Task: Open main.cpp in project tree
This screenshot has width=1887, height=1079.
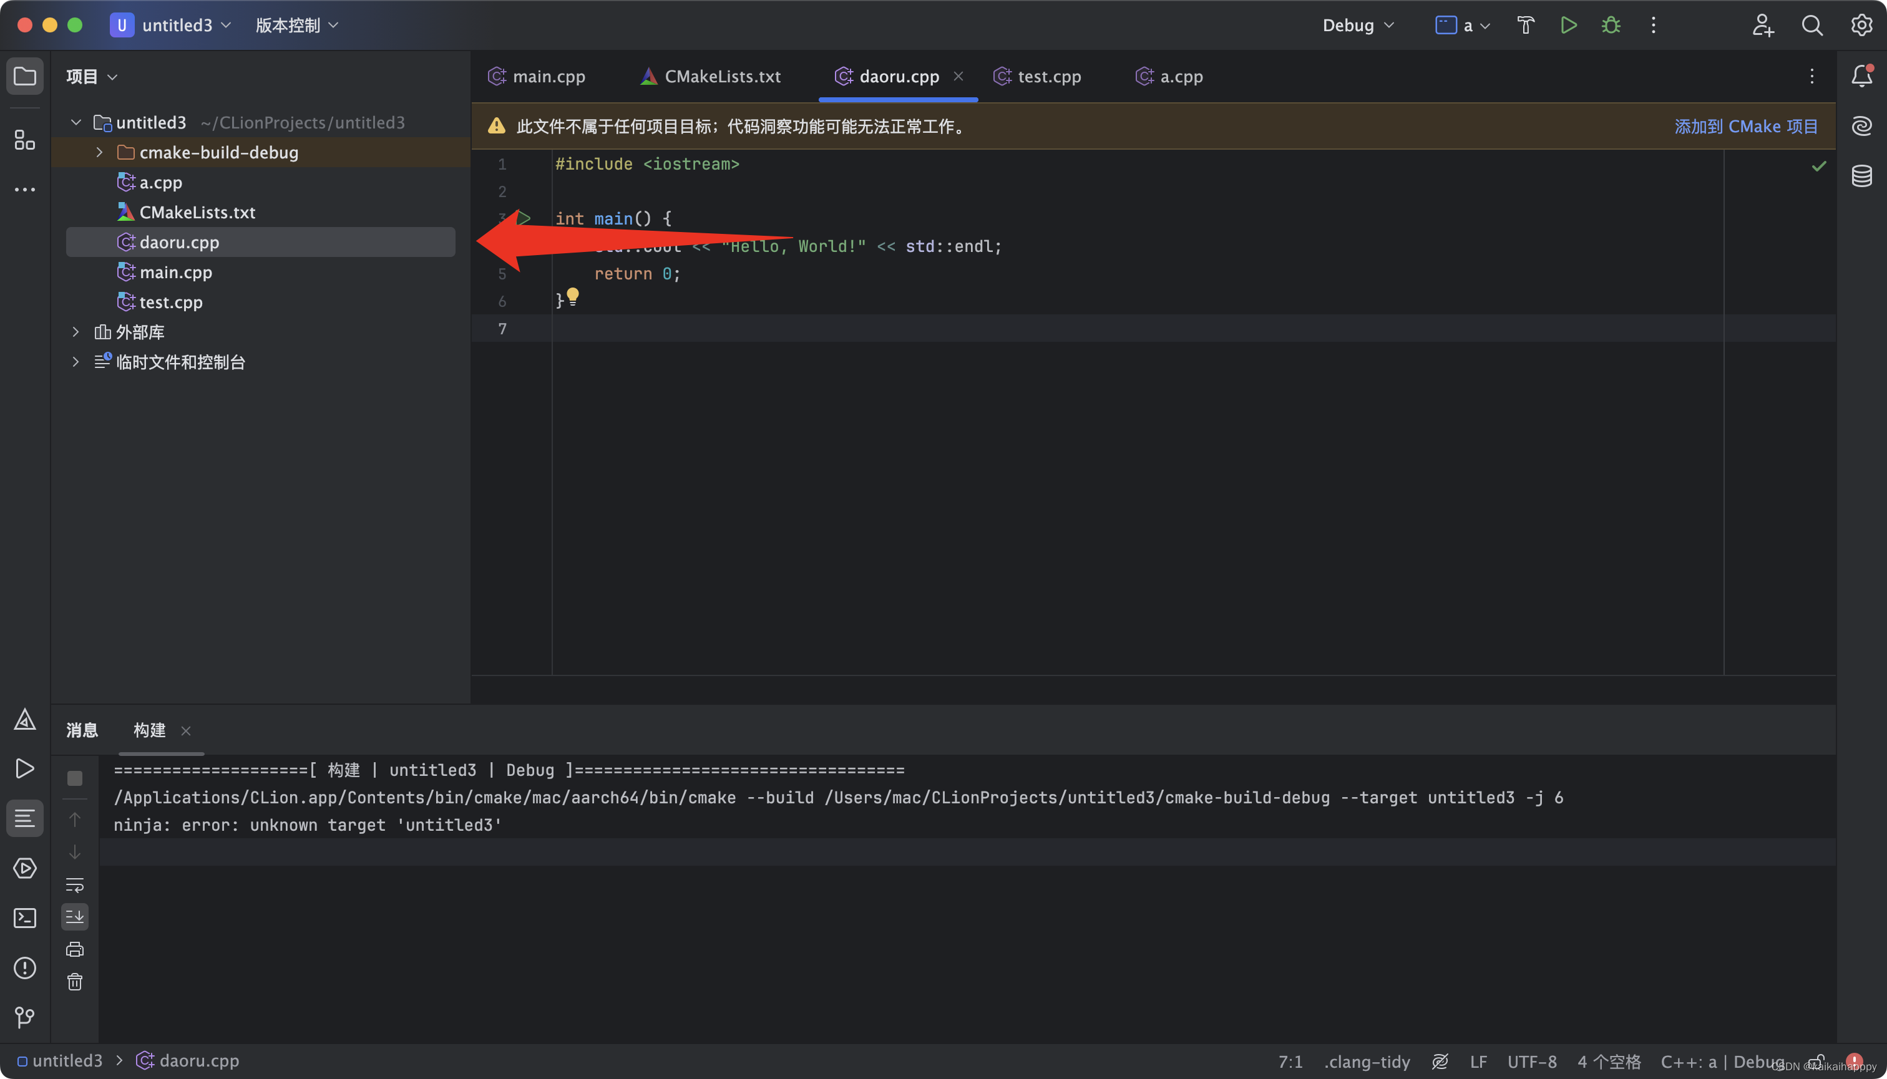Action: 176,272
